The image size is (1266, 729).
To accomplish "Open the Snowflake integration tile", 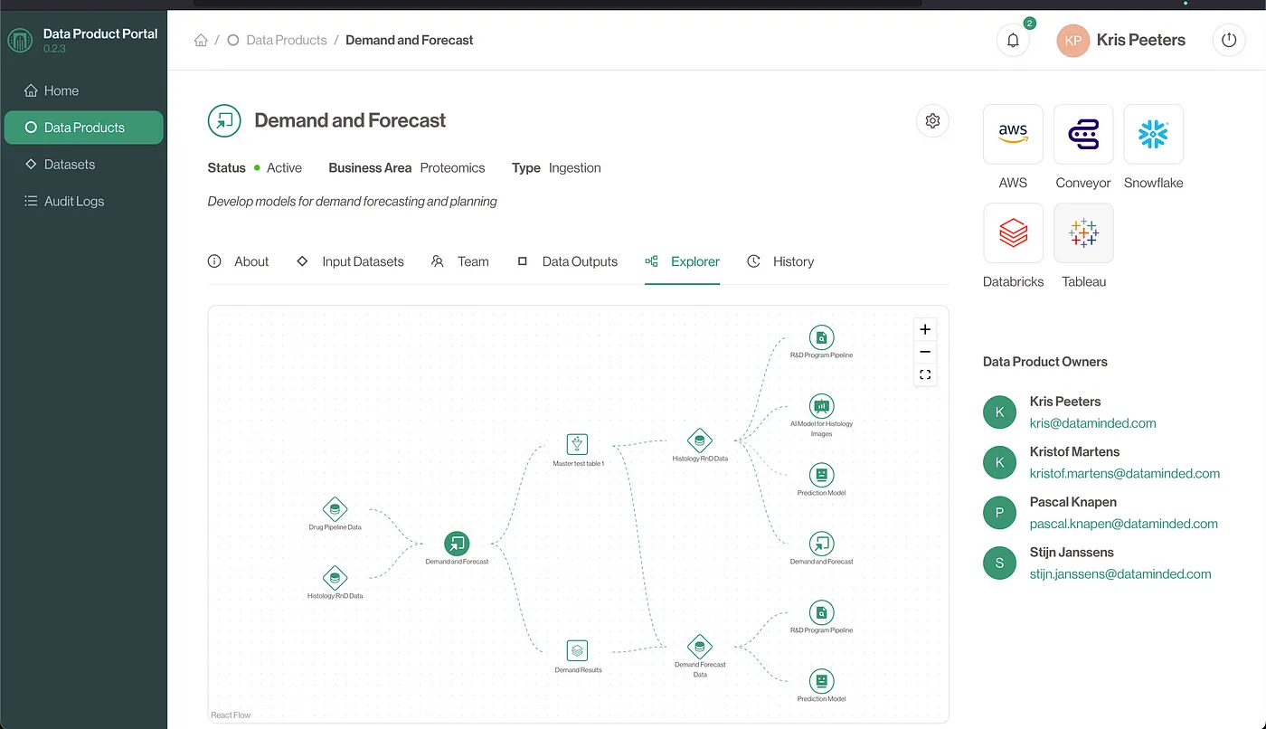I will (x=1153, y=134).
